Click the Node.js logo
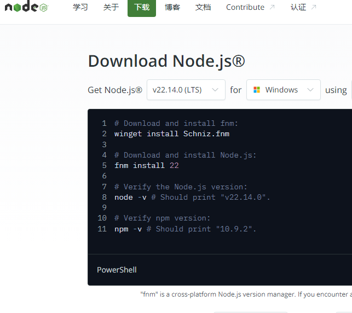The height and width of the screenshot is (313, 352). coord(26,6)
